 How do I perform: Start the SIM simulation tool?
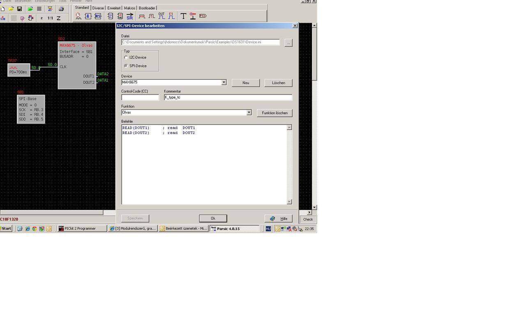3,18
